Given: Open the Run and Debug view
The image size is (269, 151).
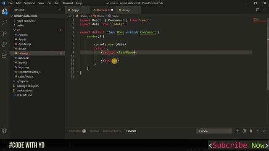Looking at the screenshot, I should click(x=5, y=44).
